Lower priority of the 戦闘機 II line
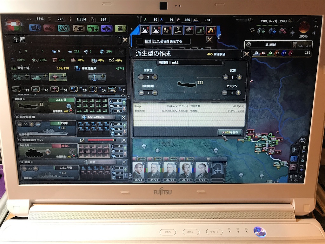The image size is (325, 244). (x=124, y=109)
